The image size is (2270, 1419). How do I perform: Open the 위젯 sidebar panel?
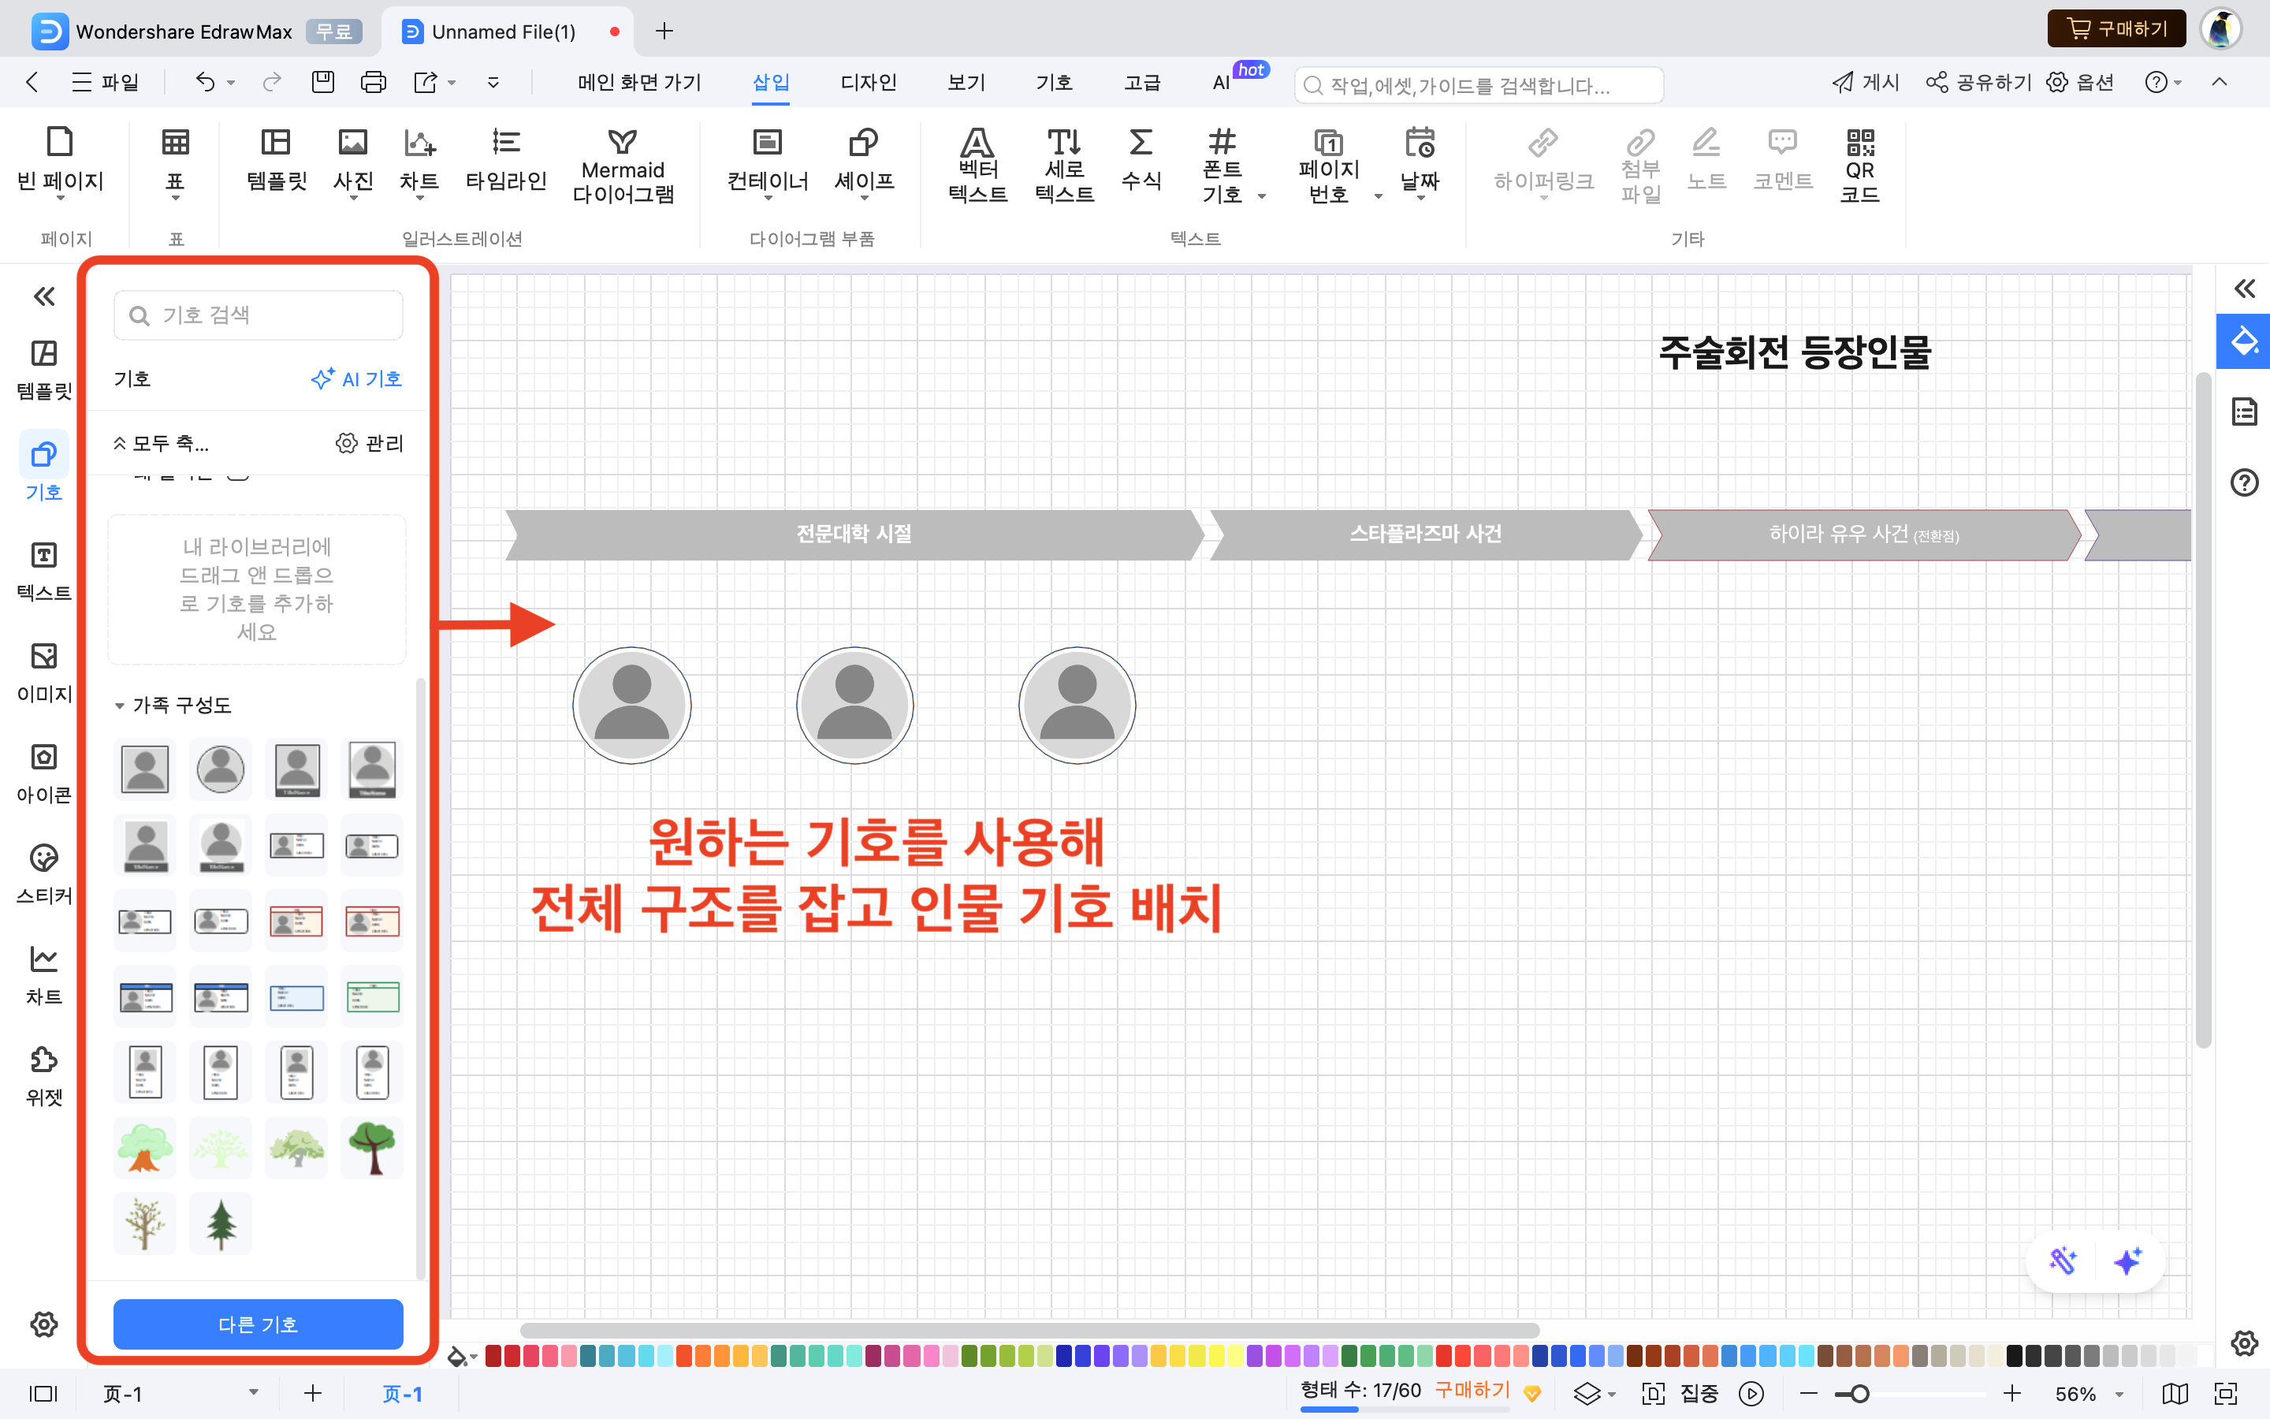point(44,1074)
